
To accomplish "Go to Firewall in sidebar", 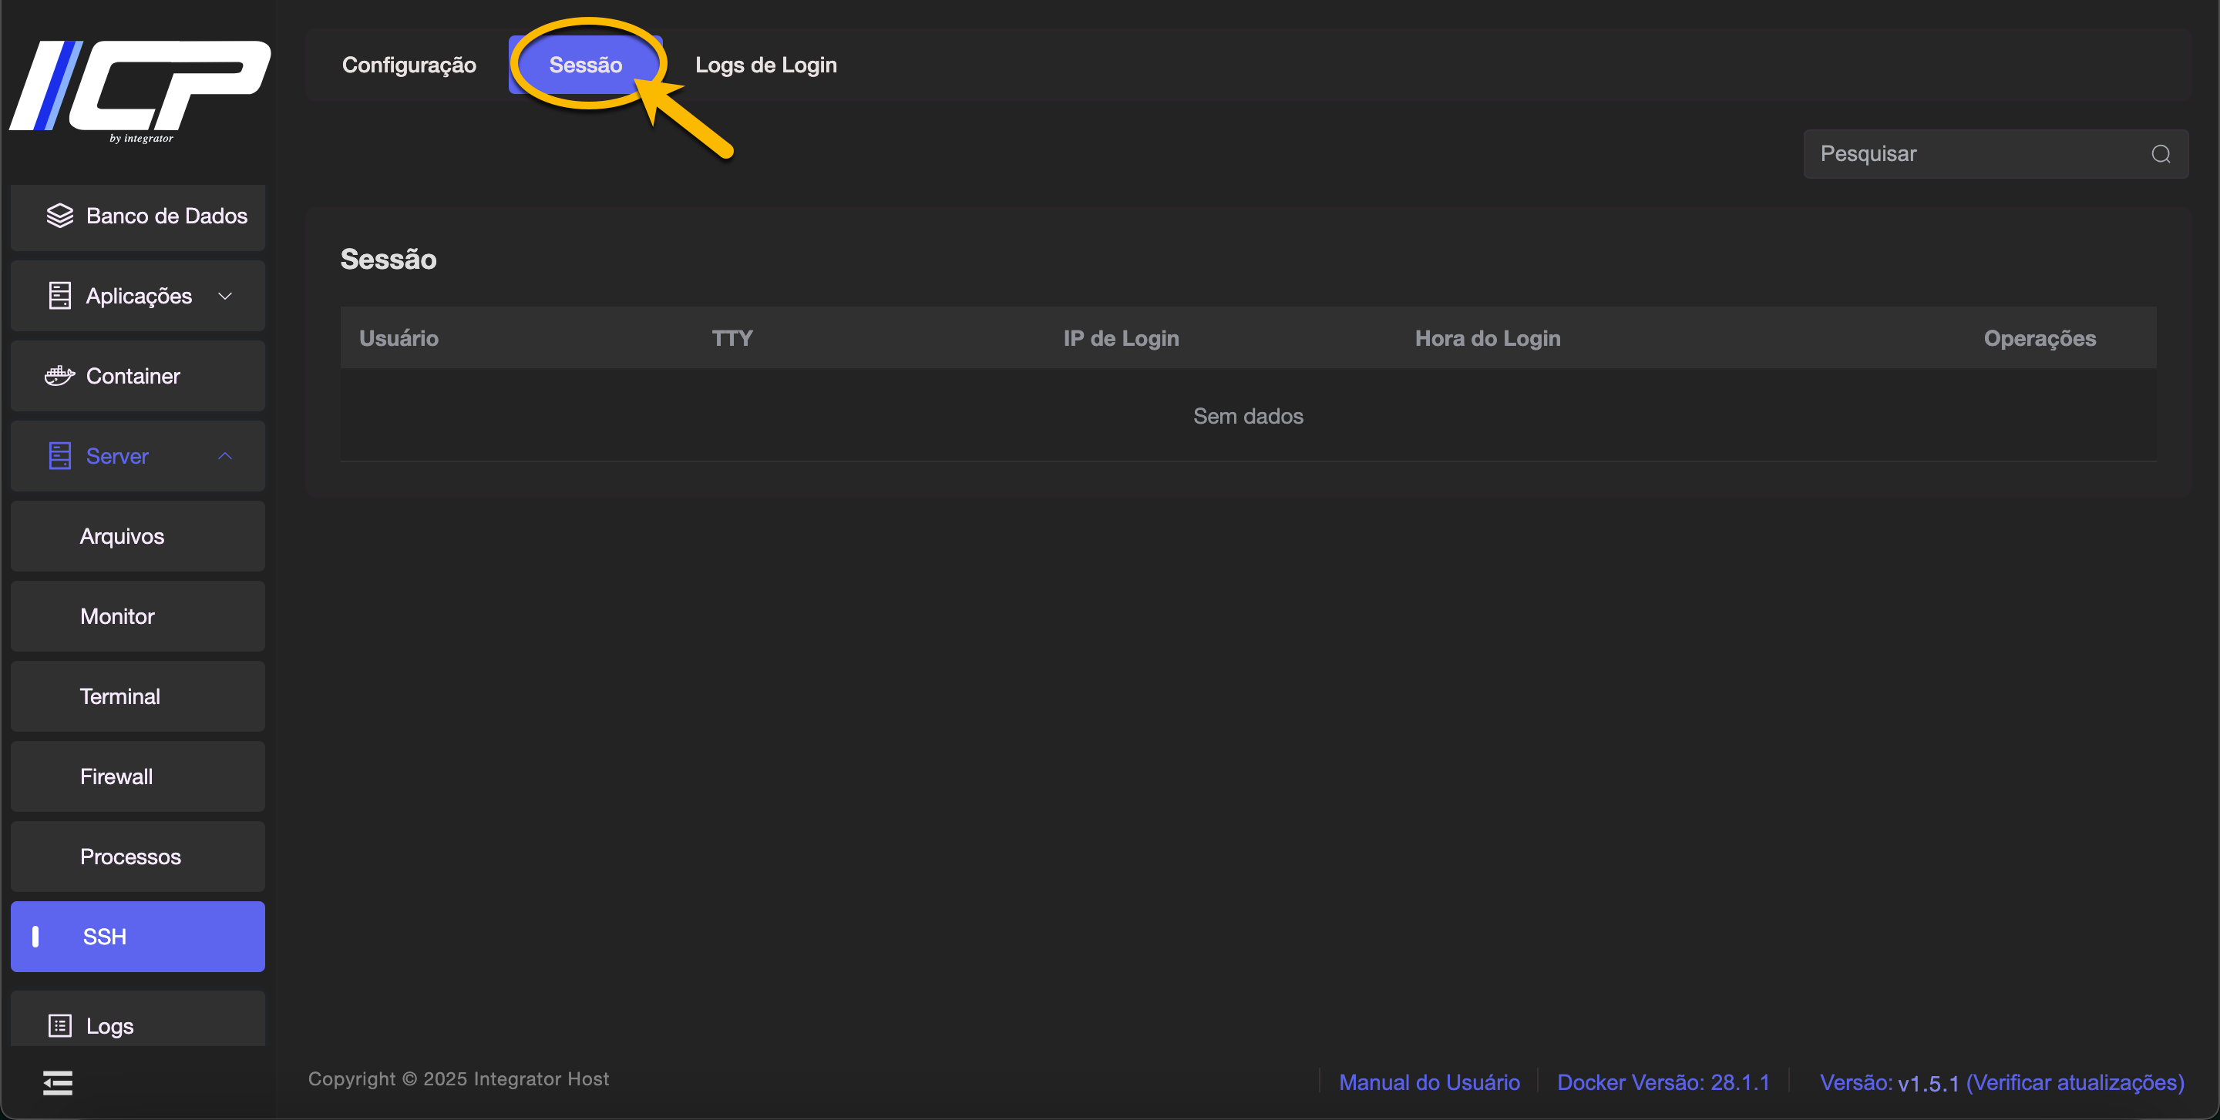I will [x=116, y=776].
